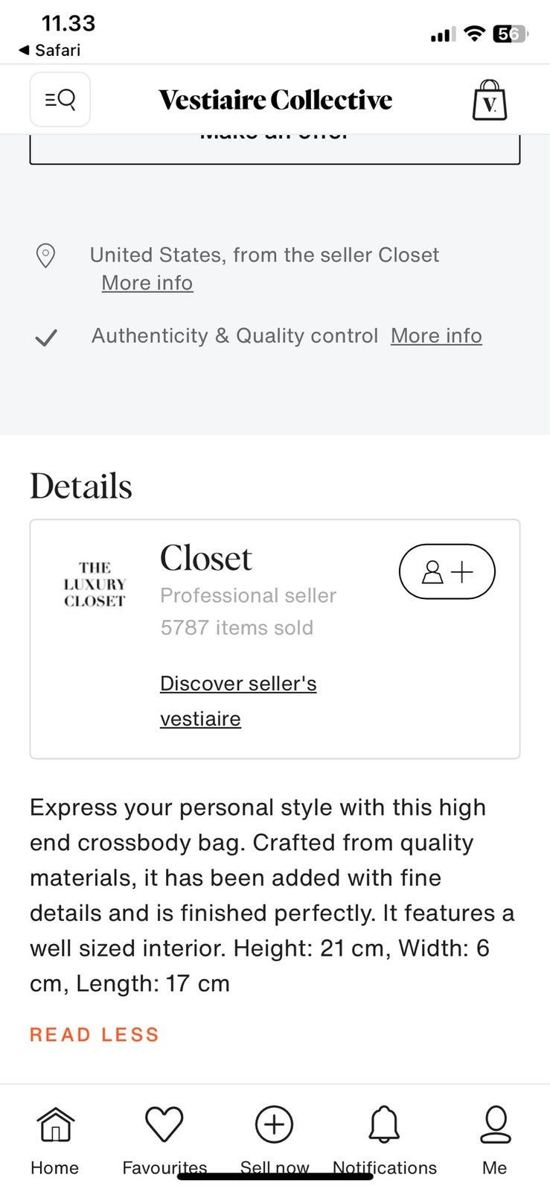Tap the location pin icon

tap(46, 256)
